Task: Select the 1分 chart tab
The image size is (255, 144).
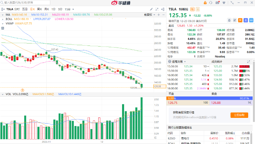Action: point(53,9)
